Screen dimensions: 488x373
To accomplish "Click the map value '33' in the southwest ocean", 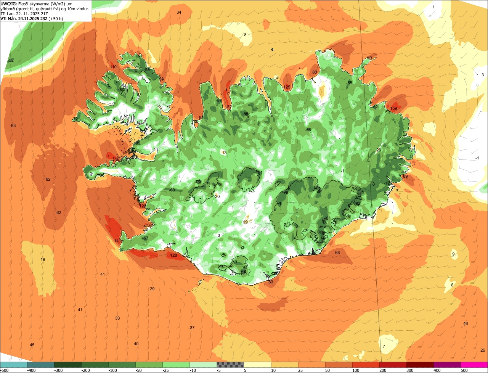I will tap(117, 318).
